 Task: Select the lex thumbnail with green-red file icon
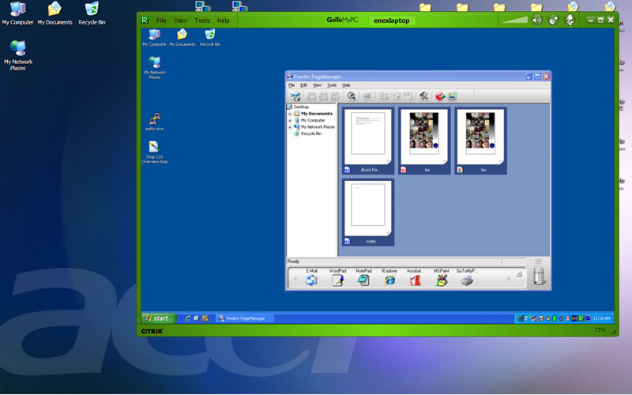[x=480, y=141]
